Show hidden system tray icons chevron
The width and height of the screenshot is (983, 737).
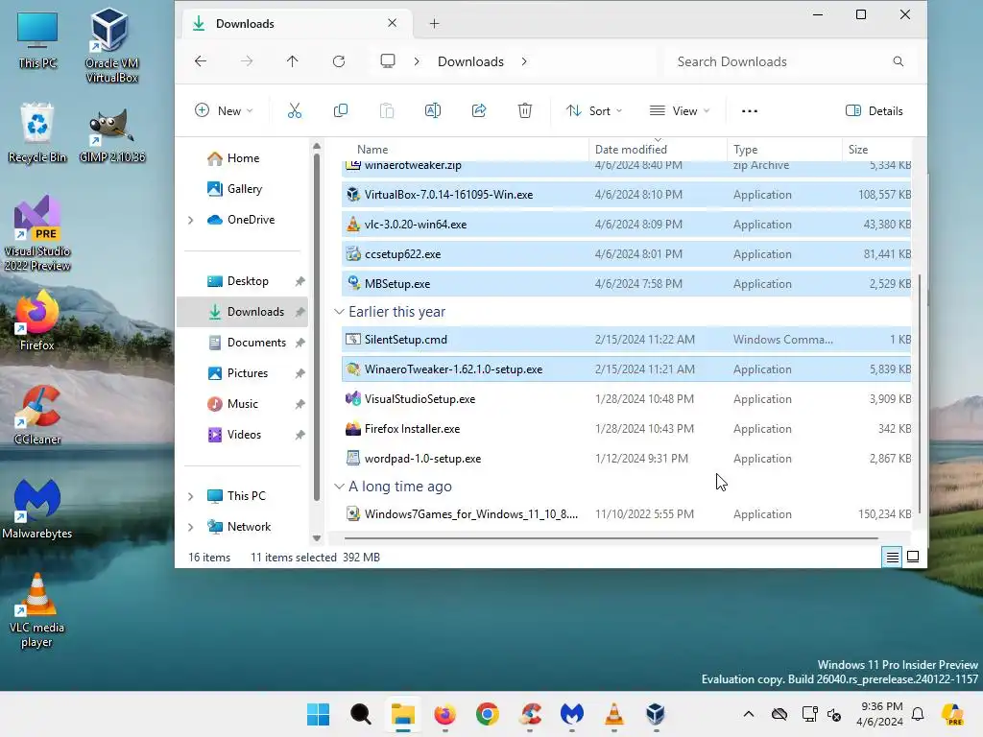coord(749,714)
